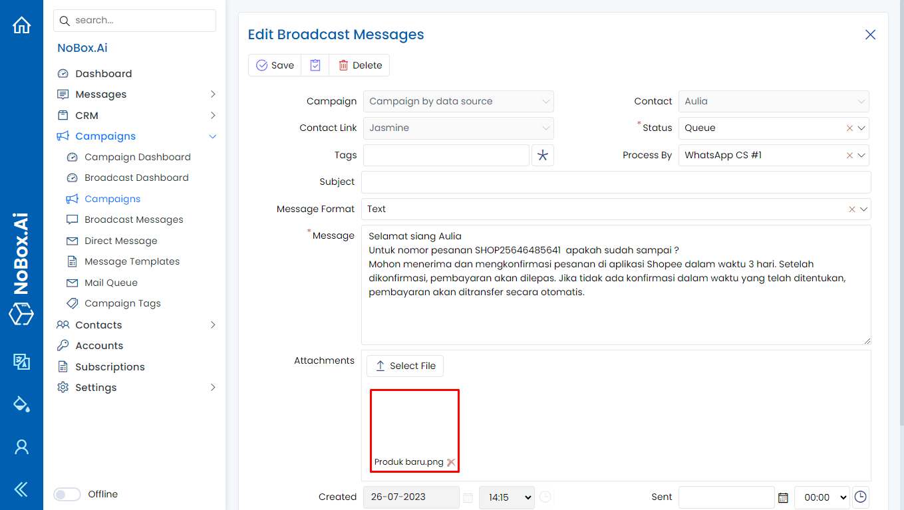Toggle the Offline switch
The height and width of the screenshot is (510, 904).
click(67, 494)
